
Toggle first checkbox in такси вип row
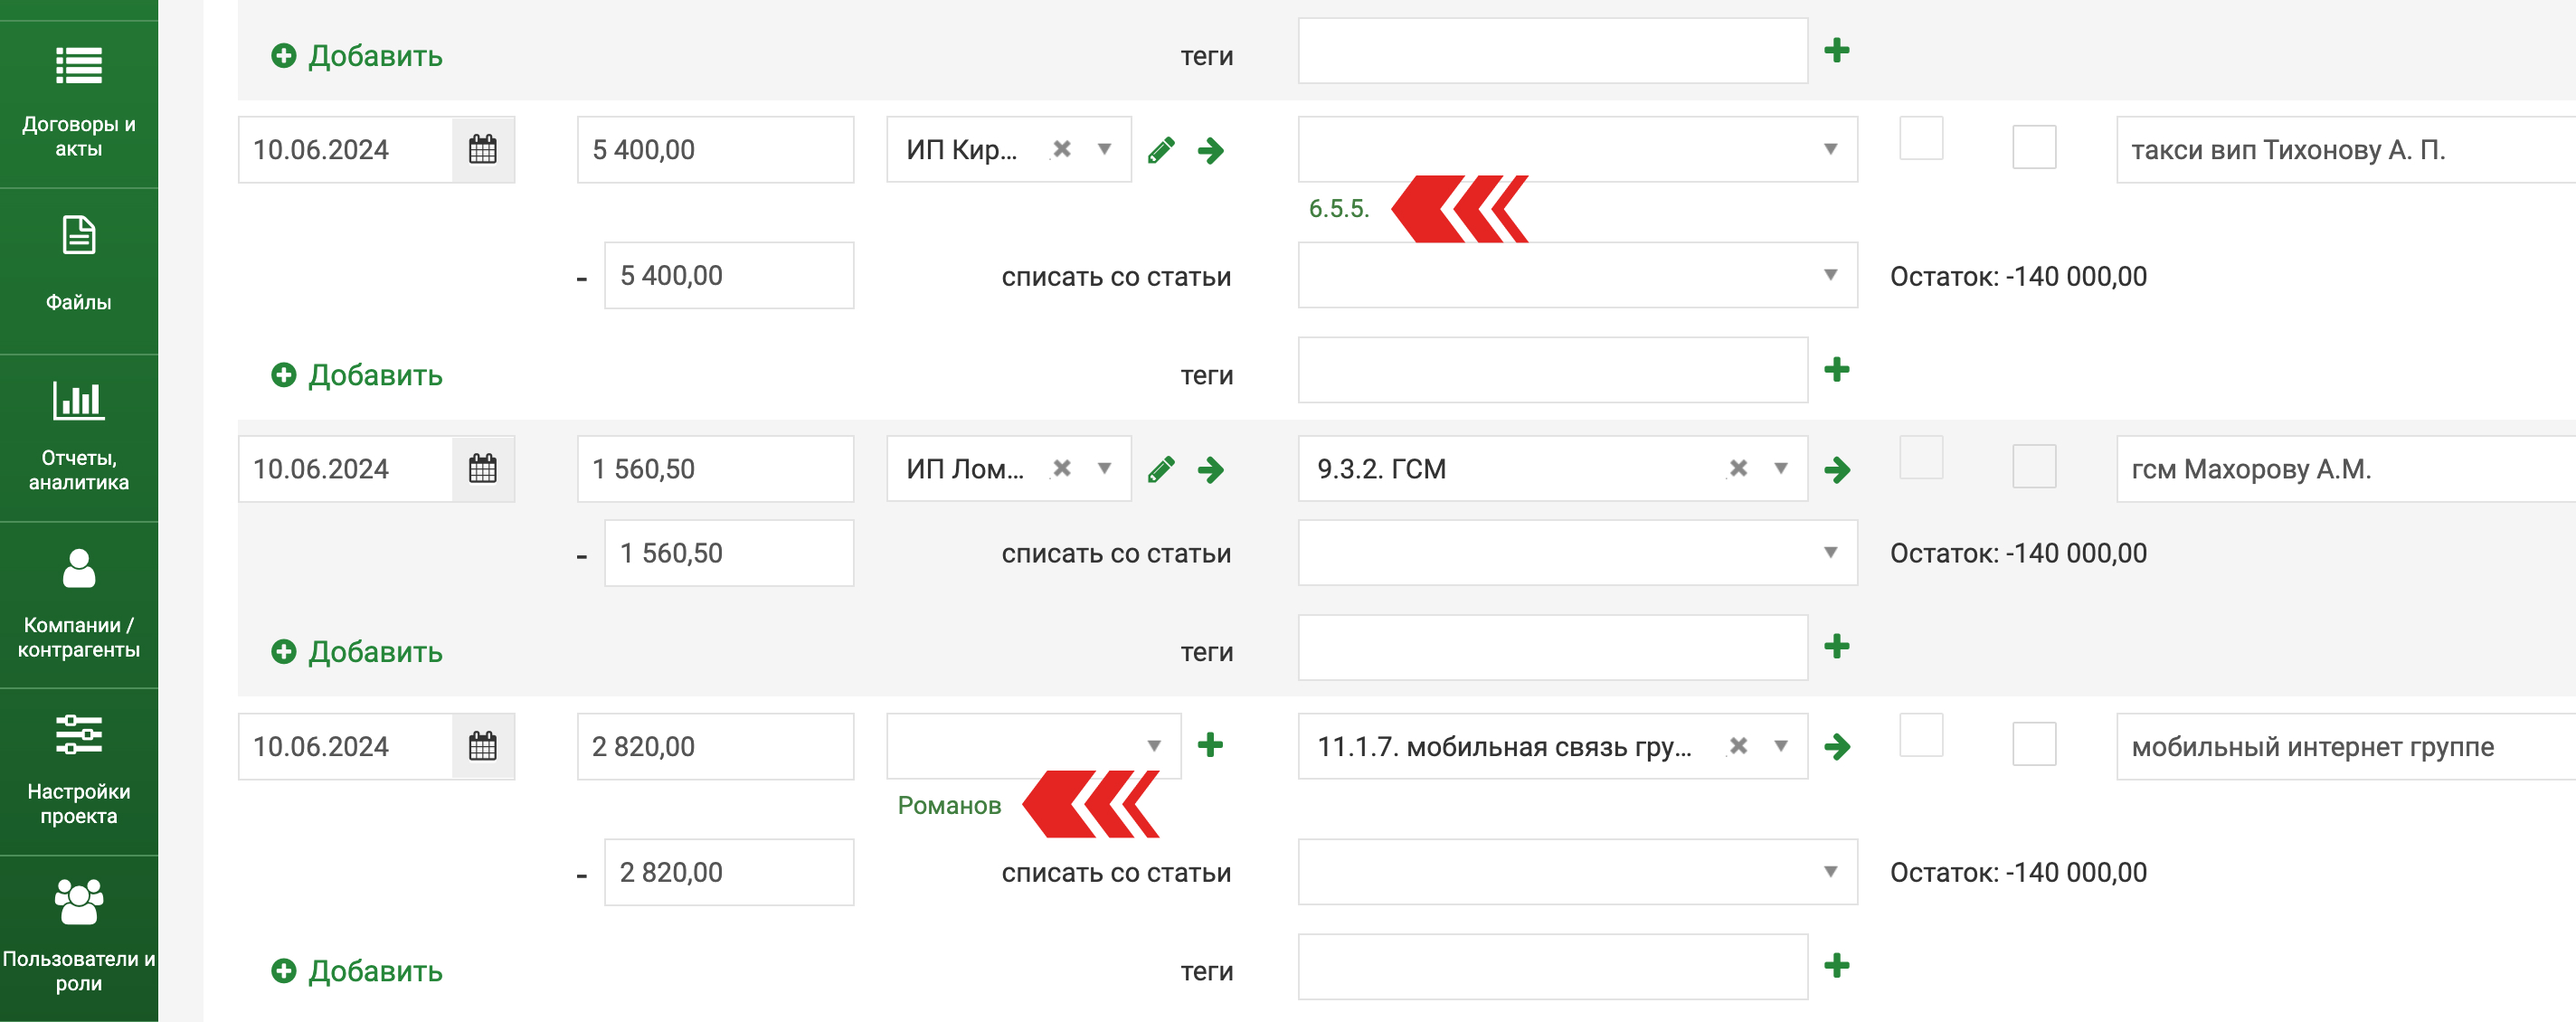[x=1921, y=139]
